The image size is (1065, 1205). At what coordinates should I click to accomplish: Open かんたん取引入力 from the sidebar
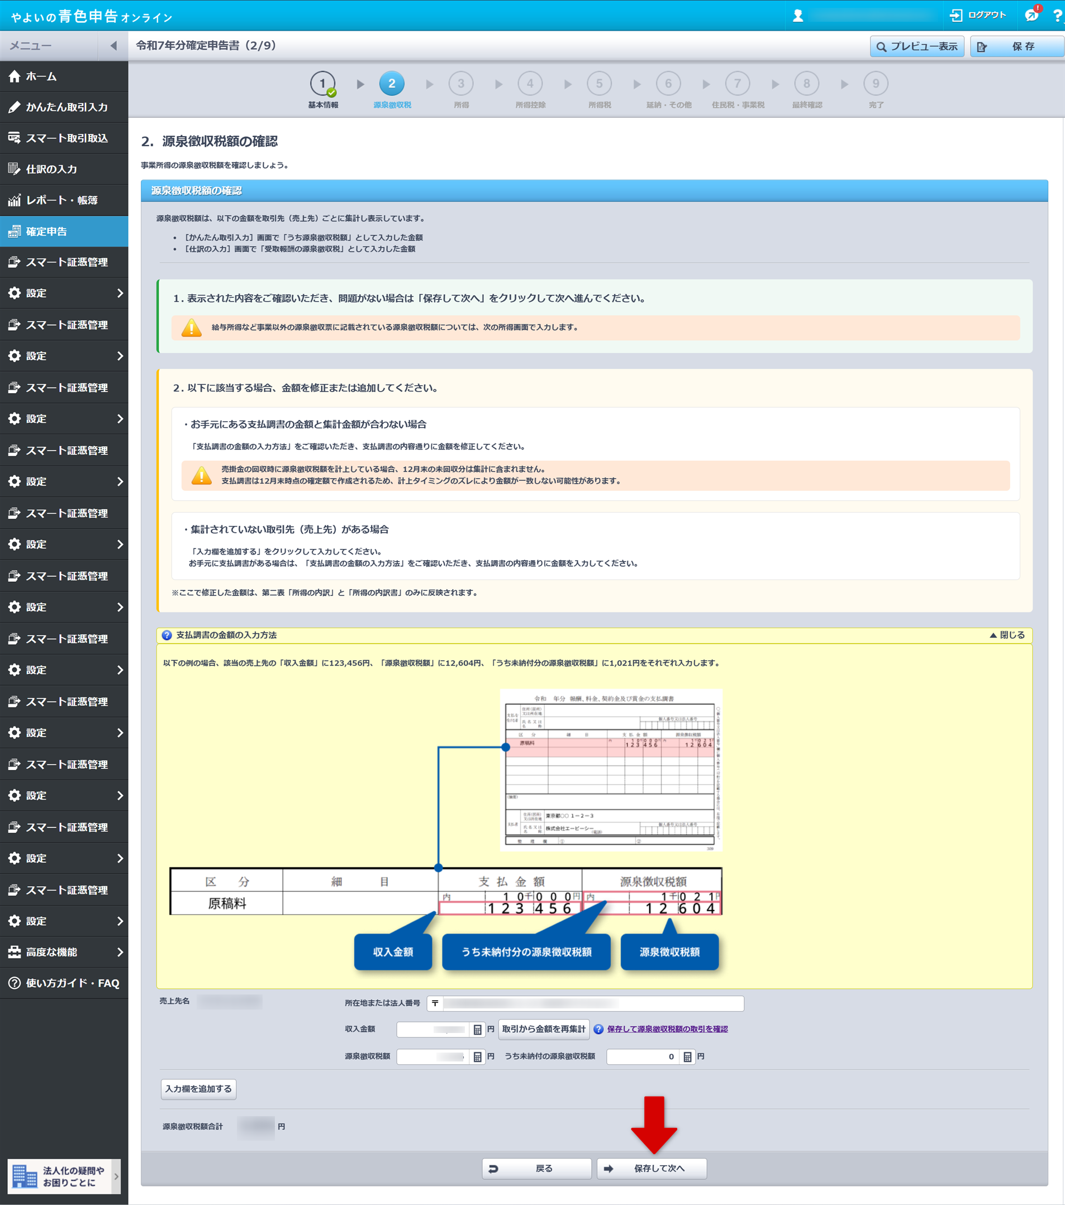tap(64, 107)
